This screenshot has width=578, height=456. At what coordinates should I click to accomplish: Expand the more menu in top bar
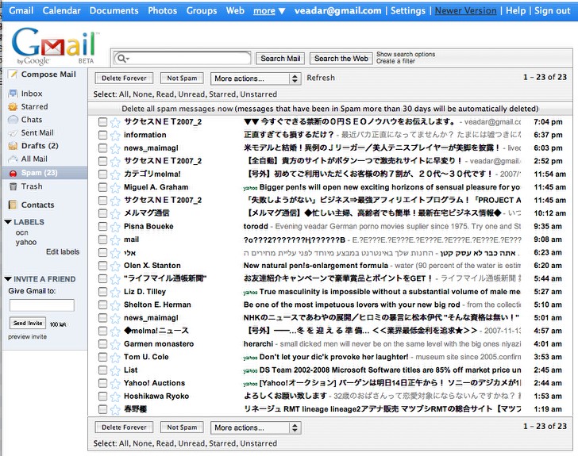point(269,11)
